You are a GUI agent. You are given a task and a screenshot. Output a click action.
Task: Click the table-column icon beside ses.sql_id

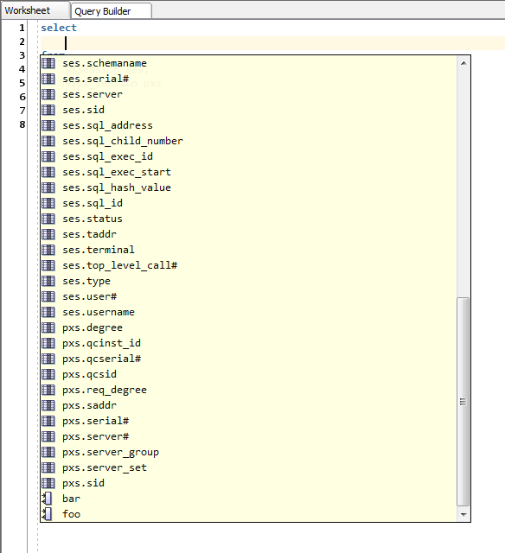(x=48, y=203)
